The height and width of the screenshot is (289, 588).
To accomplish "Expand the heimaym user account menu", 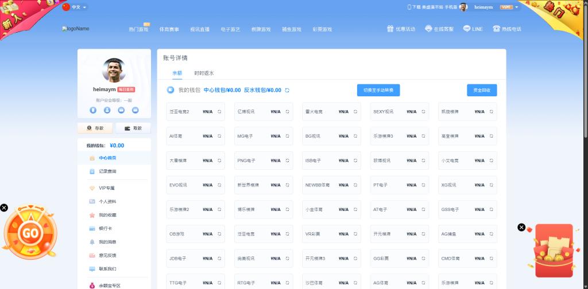I will coord(516,7).
